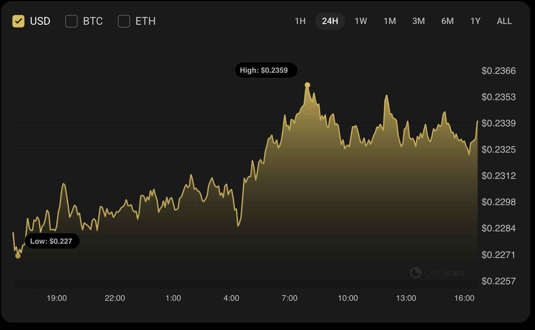The height and width of the screenshot is (330, 535).
Task: Enable the BTC currency checkbox
Action: 71,21
